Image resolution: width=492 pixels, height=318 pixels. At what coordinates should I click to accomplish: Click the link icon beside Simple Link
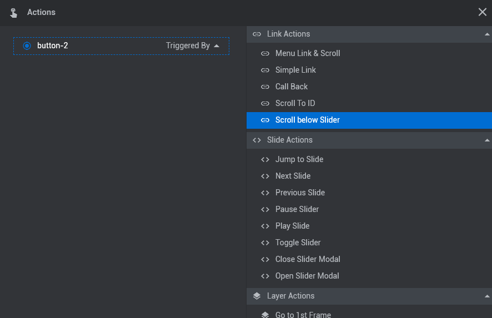pyautogui.click(x=265, y=70)
